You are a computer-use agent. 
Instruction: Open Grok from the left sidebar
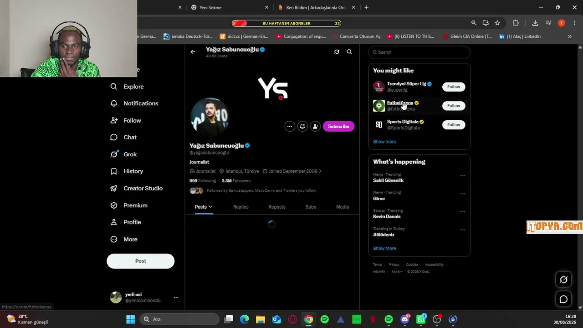(x=123, y=154)
